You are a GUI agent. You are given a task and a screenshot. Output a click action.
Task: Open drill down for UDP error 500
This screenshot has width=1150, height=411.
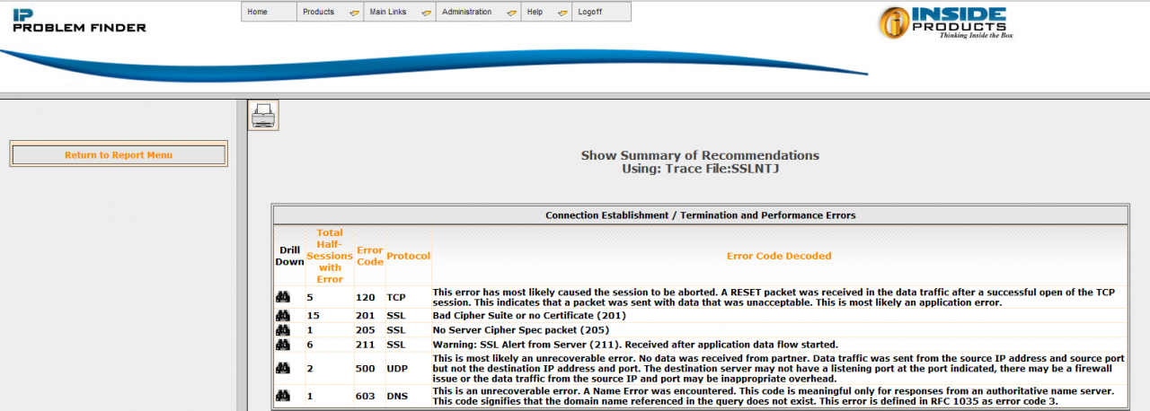click(x=283, y=368)
